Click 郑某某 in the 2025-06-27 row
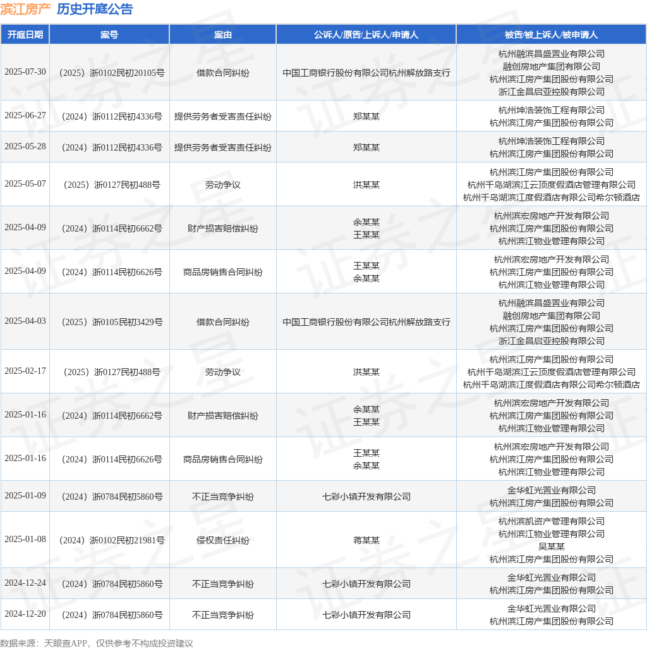The width and height of the screenshot is (647, 649). 366,117
